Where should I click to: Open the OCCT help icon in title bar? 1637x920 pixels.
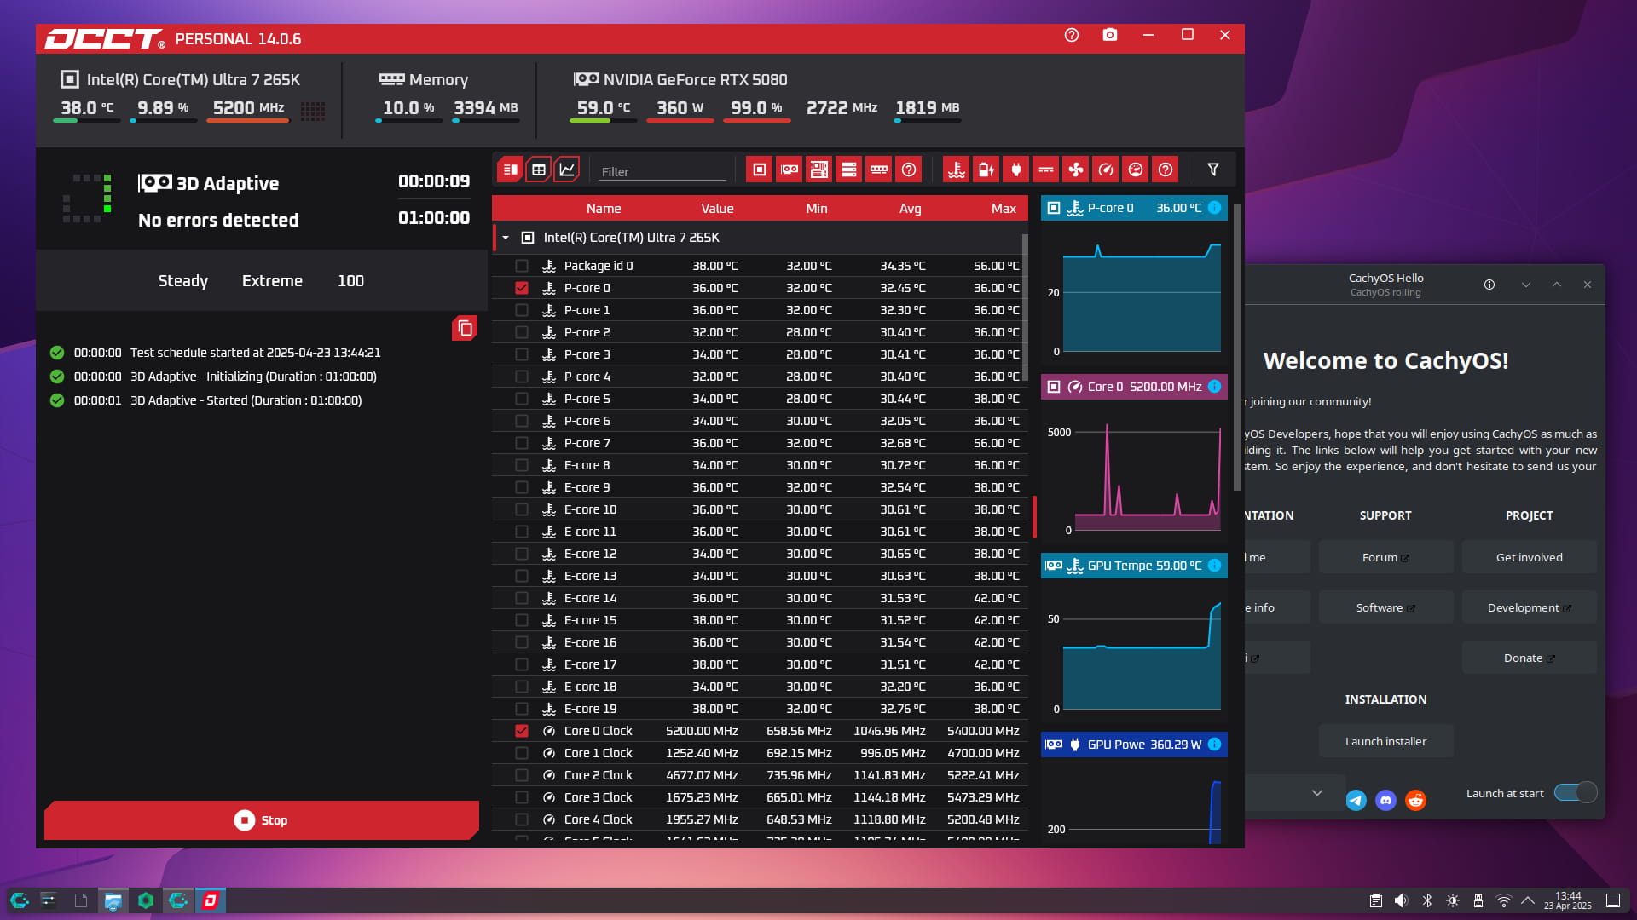coord(1072,35)
